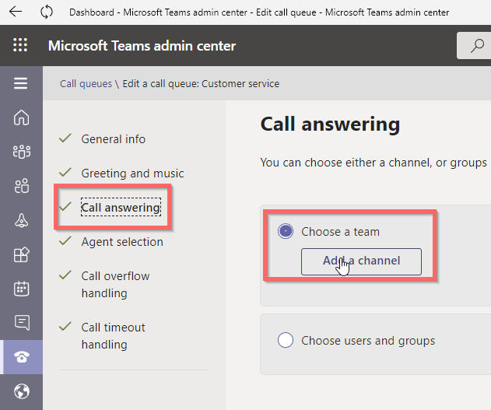This screenshot has width=491, height=410.
Task: Open the Agent selection step
Action: [x=122, y=242]
